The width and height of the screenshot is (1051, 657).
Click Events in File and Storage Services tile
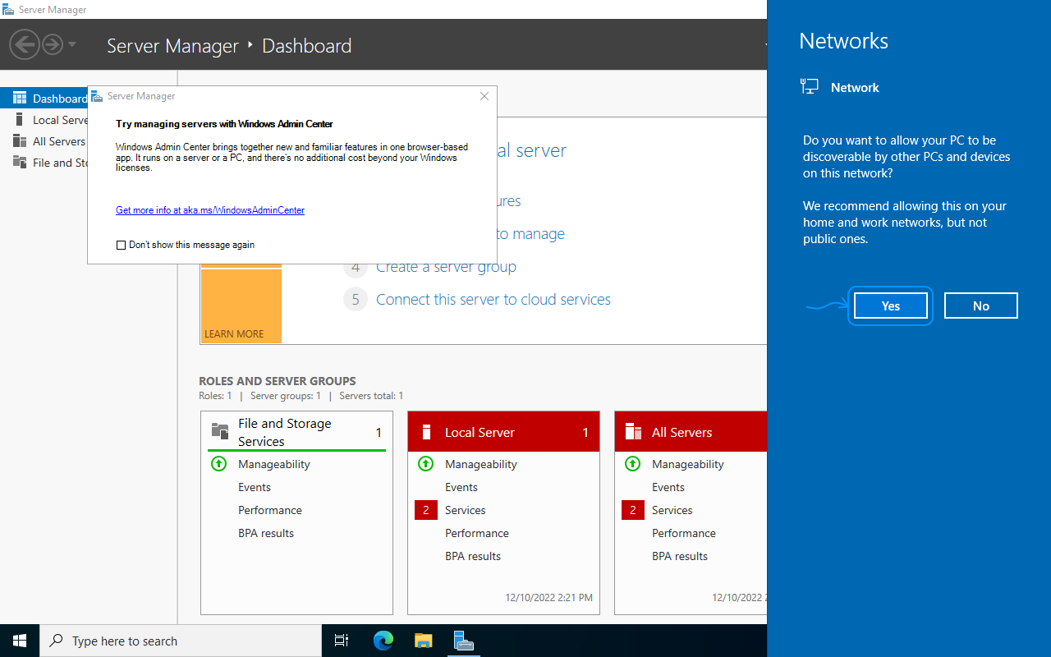255,487
